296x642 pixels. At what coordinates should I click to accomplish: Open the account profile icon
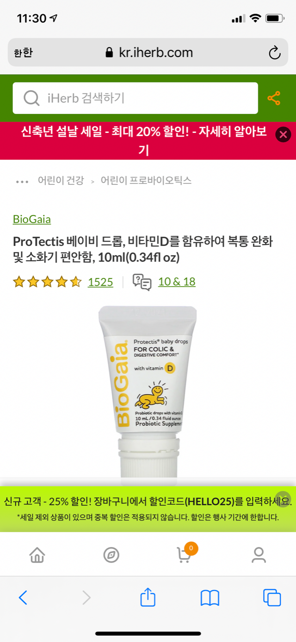click(x=259, y=554)
